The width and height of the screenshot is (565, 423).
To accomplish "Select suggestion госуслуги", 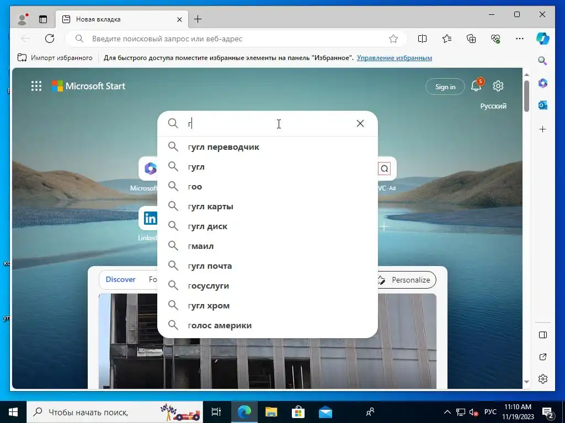I will (x=268, y=286).
